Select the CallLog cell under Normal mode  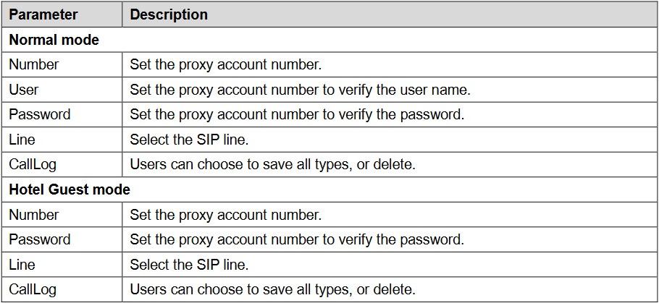point(33,165)
